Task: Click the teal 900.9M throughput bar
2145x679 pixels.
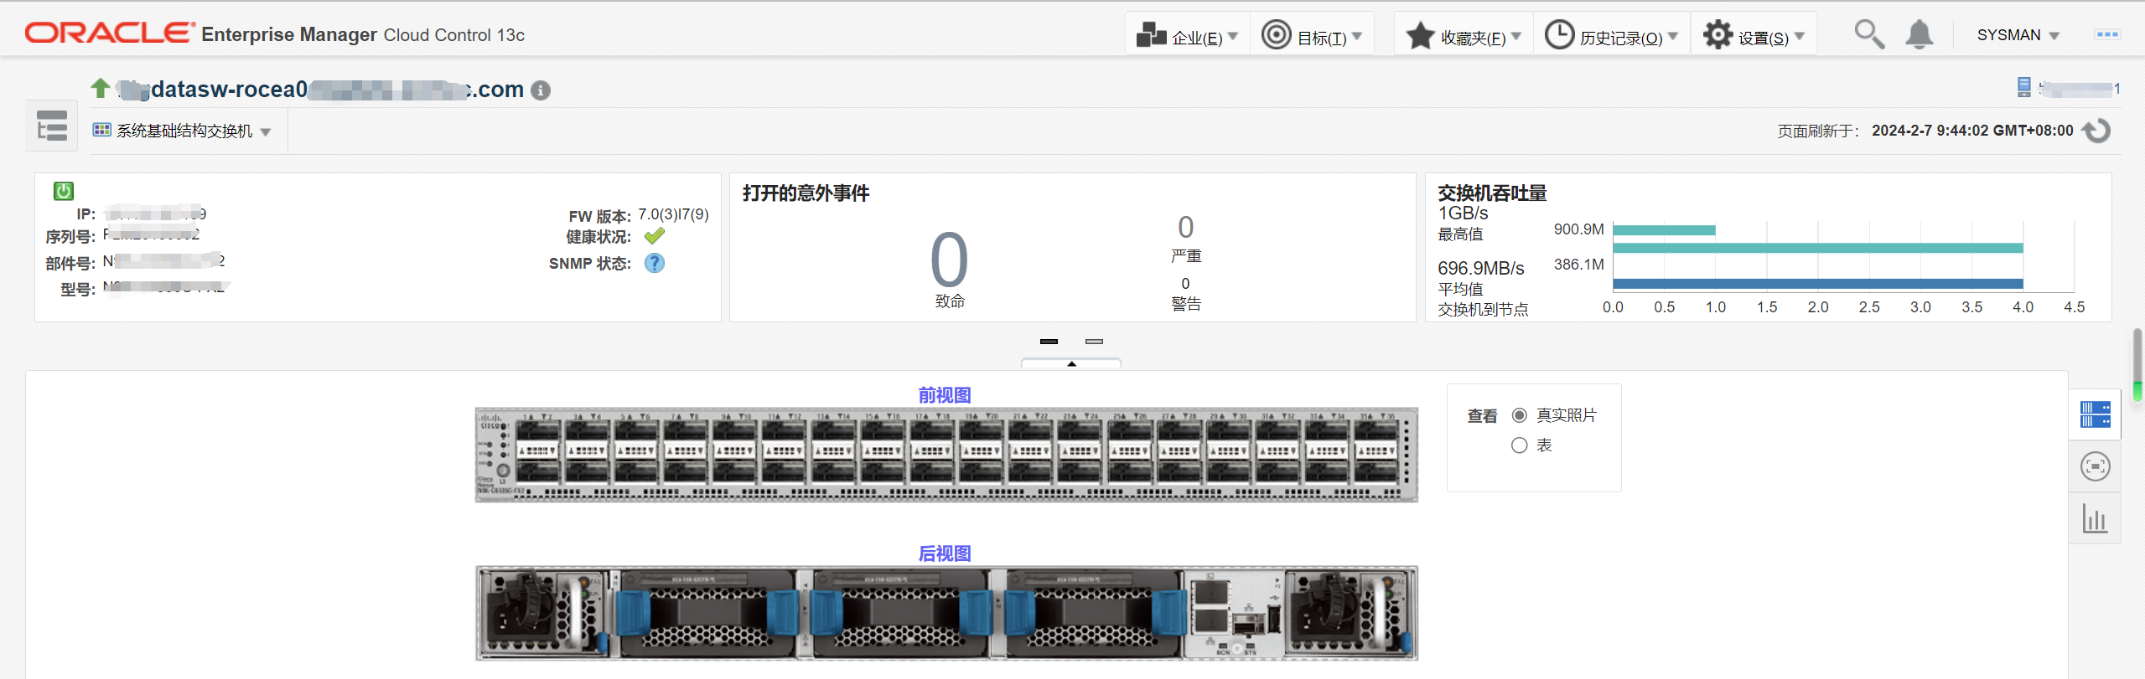Action: 1664,229
